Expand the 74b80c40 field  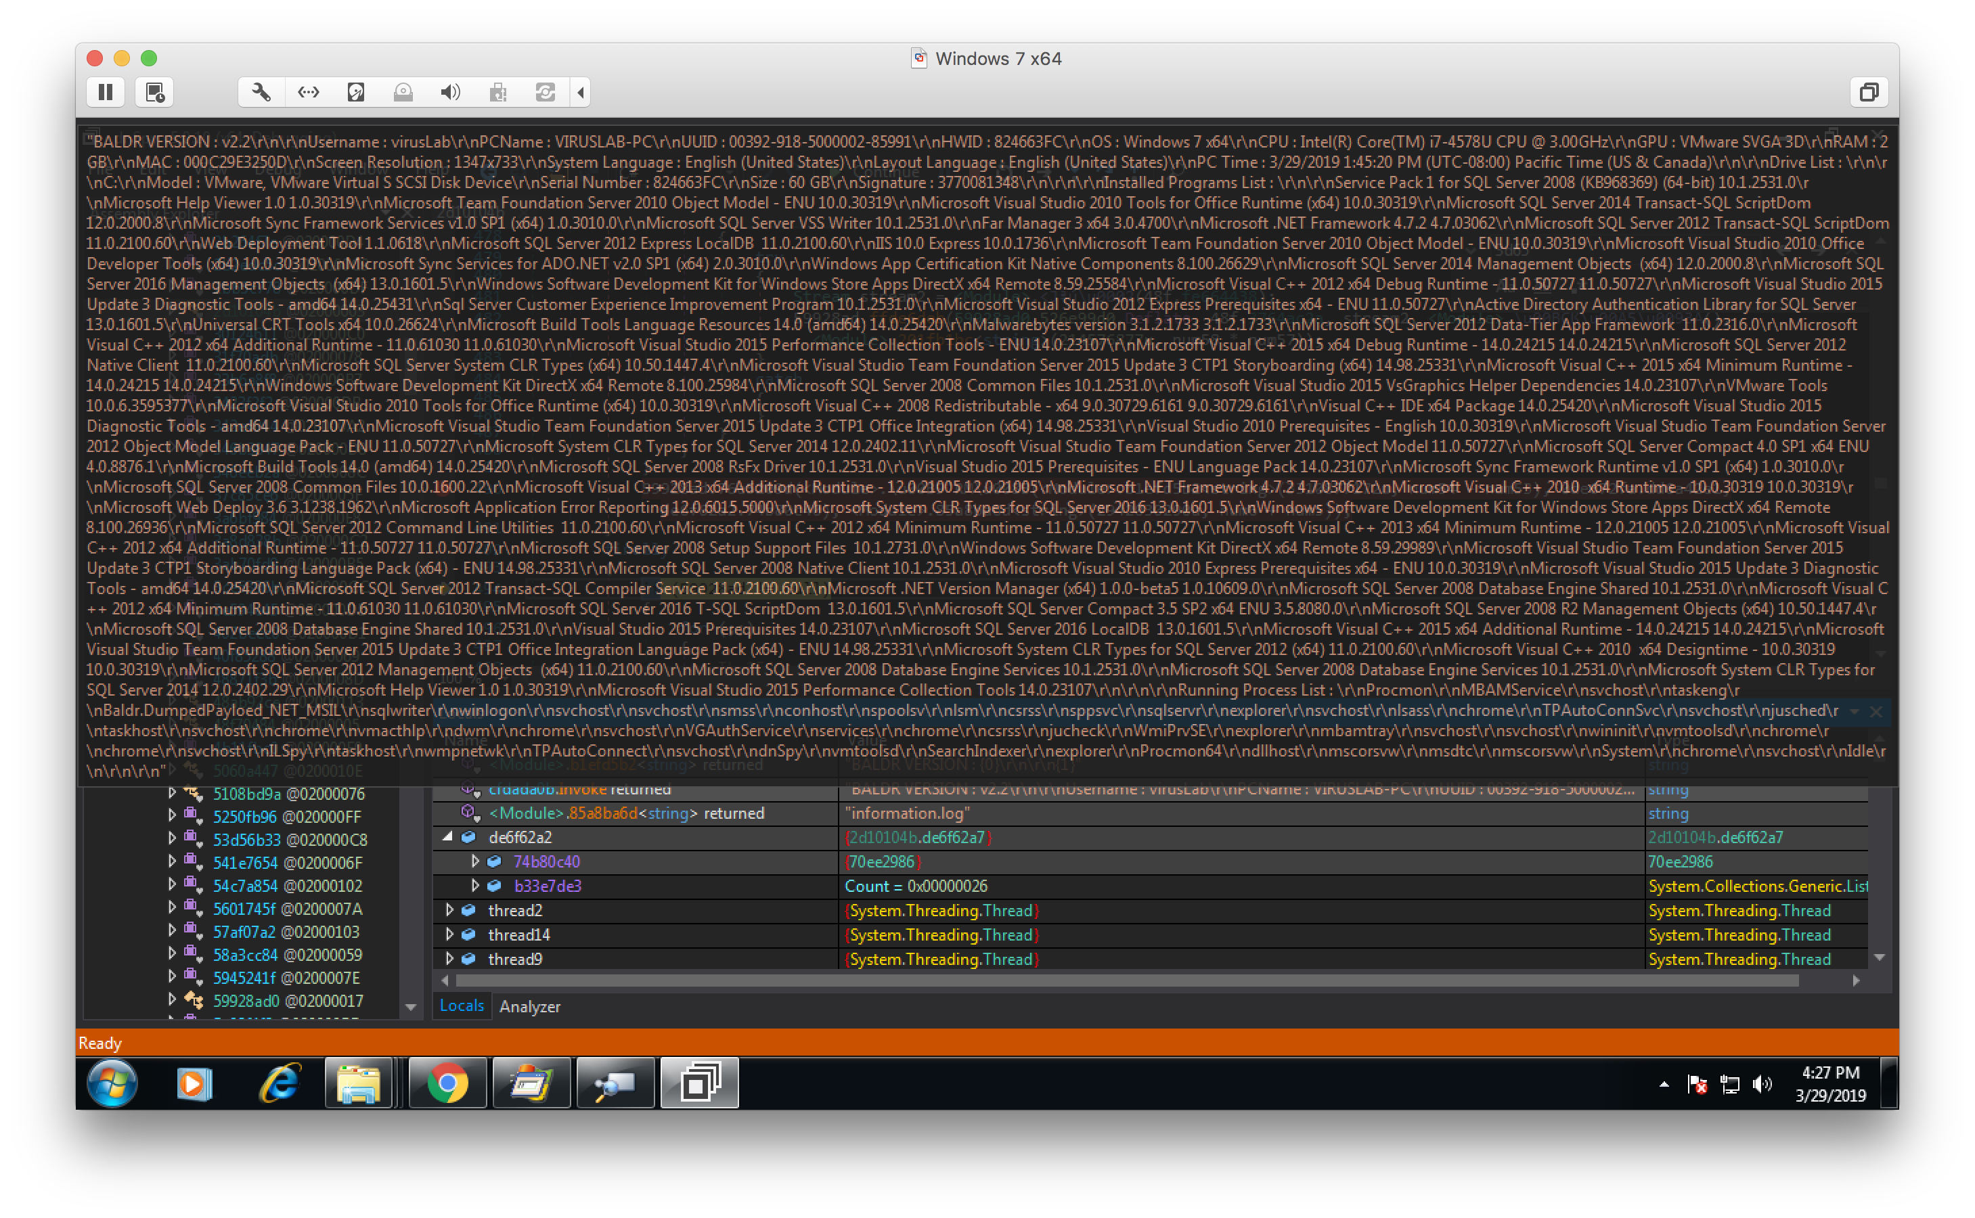click(475, 861)
